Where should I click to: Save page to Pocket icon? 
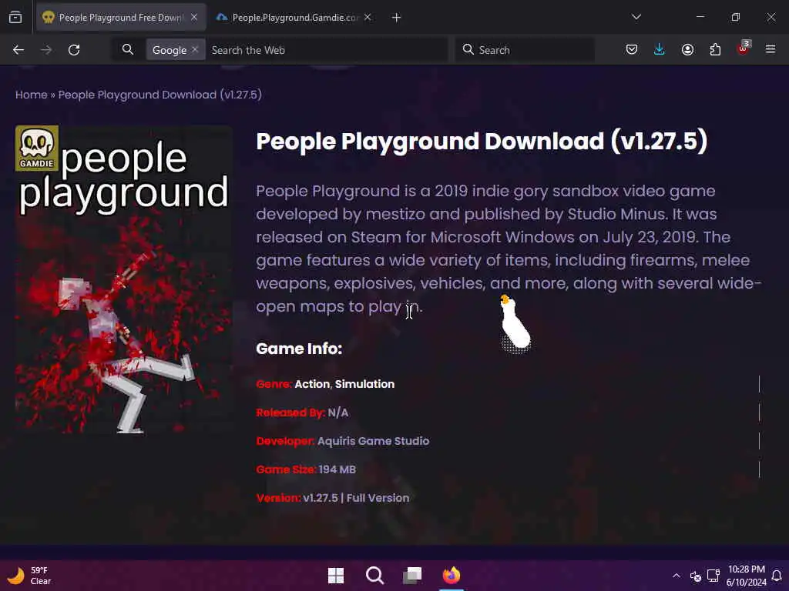point(632,49)
